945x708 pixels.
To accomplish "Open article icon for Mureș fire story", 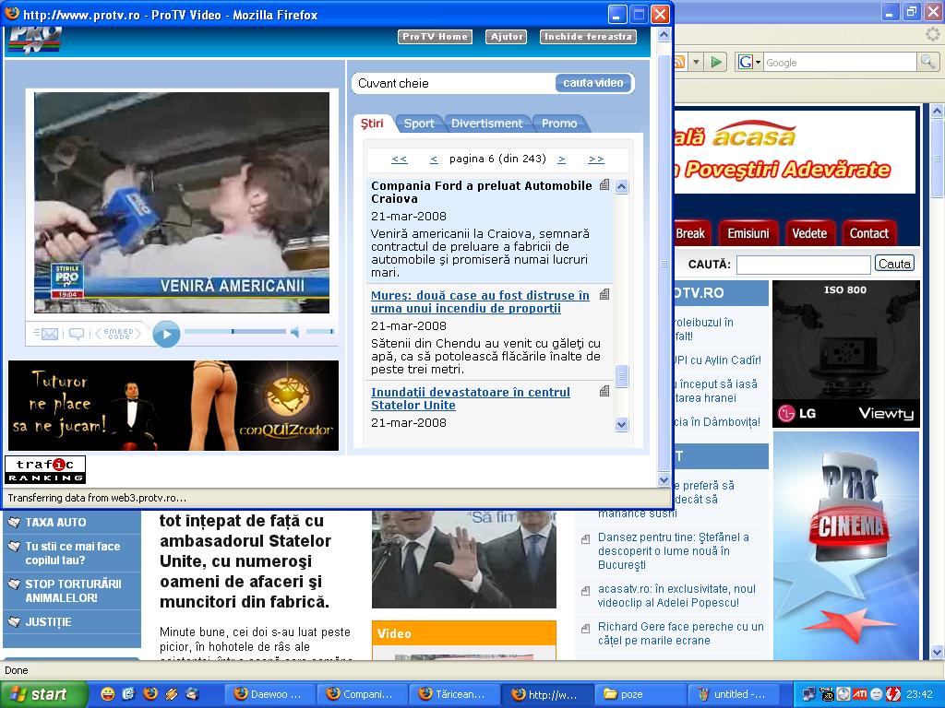I will [x=604, y=294].
